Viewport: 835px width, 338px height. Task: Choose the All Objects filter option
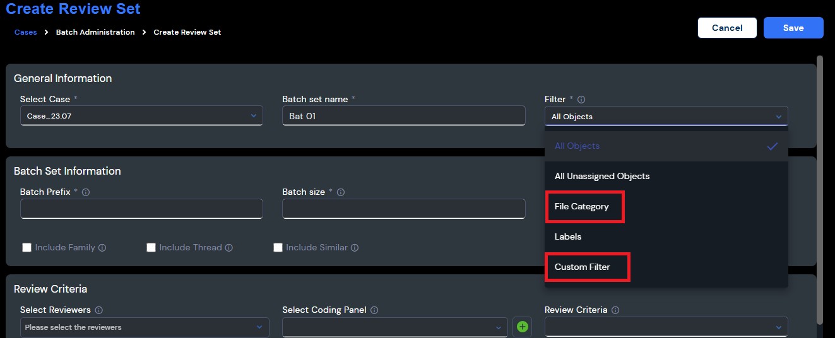tap(666, 146)
